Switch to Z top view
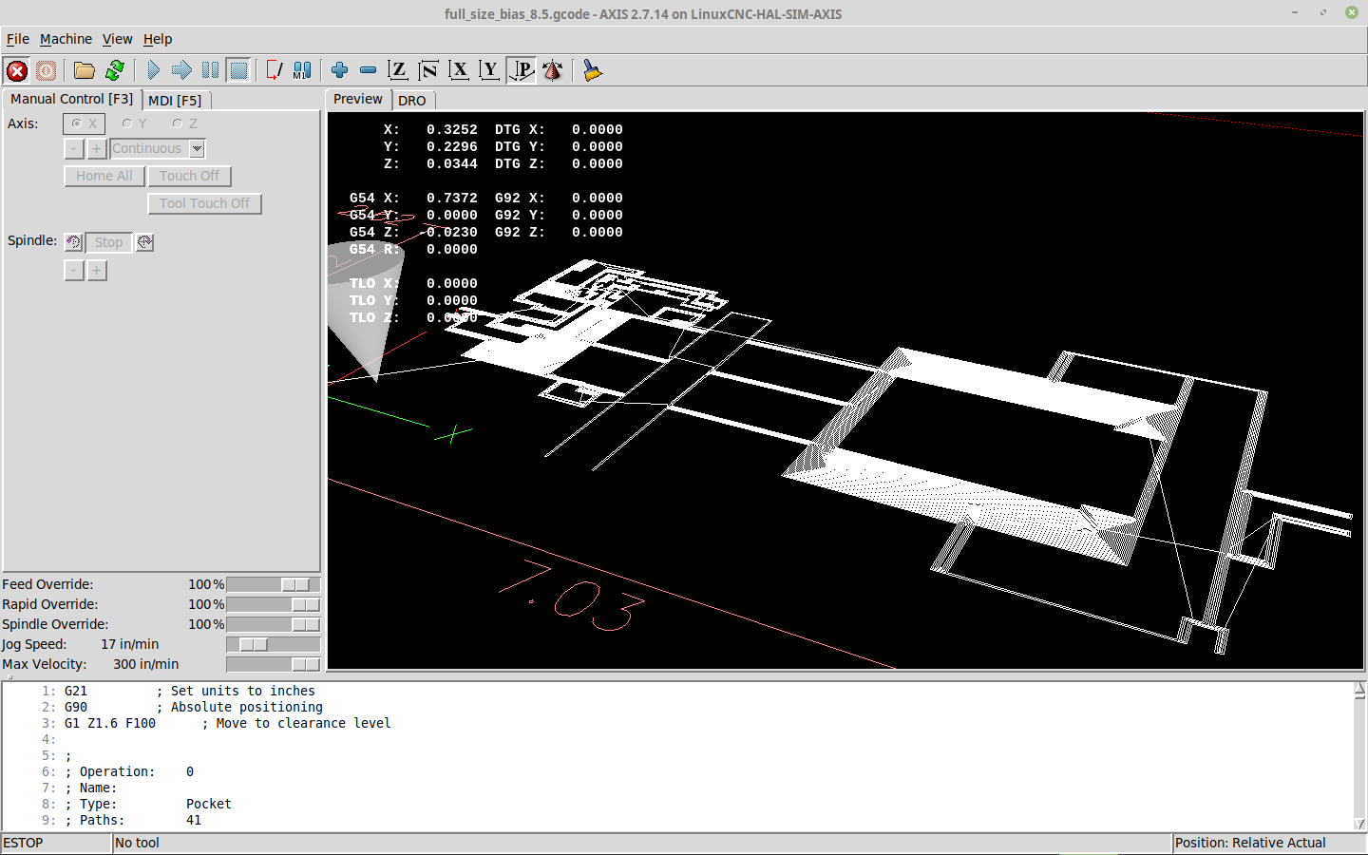This screenshot has height=855, width=1368. [398, 70]
